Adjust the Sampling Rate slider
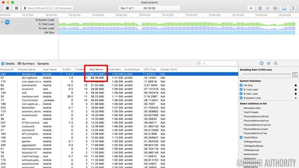 (266, 74)
